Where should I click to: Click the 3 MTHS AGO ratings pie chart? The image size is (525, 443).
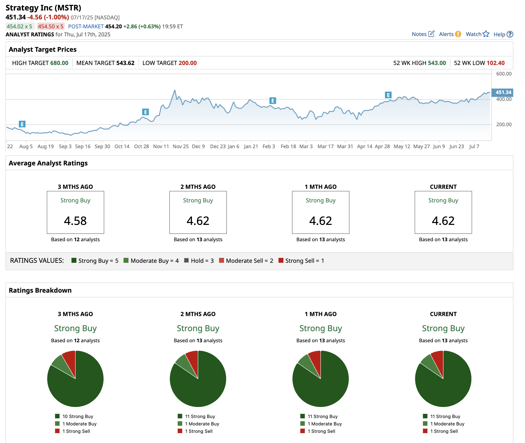75,379
